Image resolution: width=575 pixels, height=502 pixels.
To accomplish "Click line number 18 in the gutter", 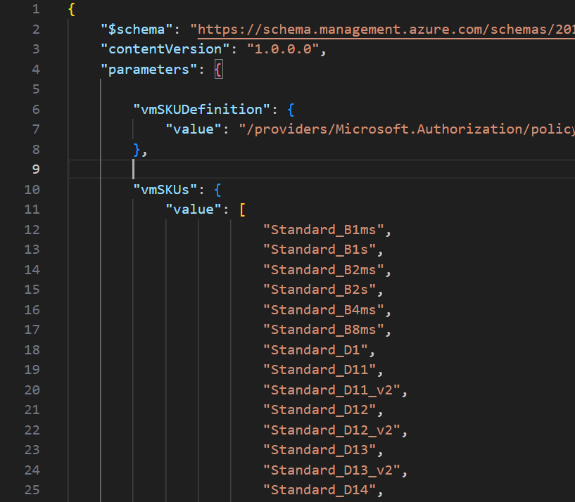I will click(x=32, y=350).
